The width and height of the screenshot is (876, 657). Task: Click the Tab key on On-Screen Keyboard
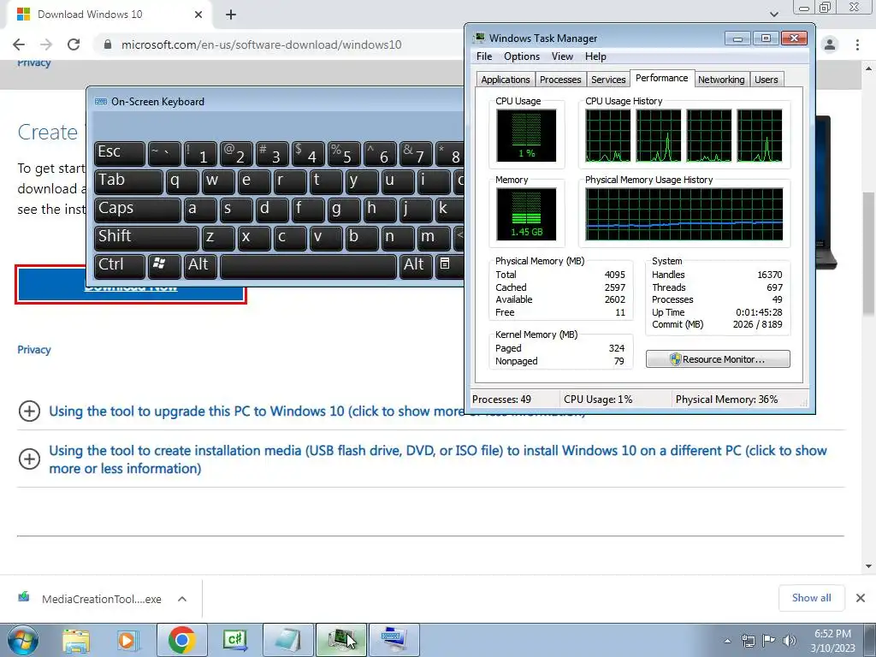(128, 181)
